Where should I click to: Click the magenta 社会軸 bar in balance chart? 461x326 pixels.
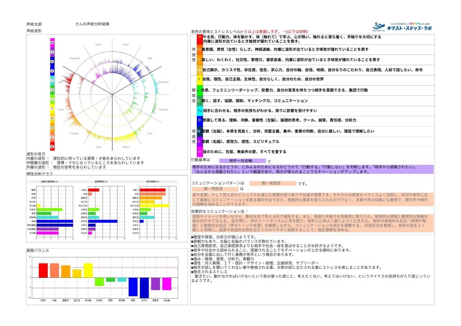pyautogui.click(x=167, y=284)
